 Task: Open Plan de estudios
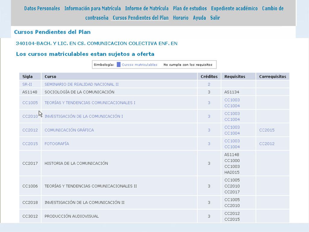tap(190, 8)
